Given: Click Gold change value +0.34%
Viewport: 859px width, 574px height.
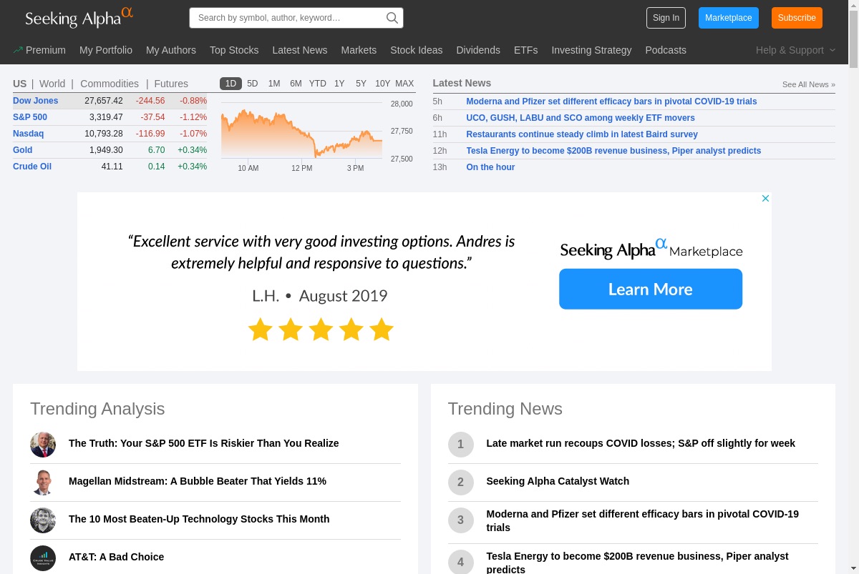Looking at the screenshot, I should (192, 150).
